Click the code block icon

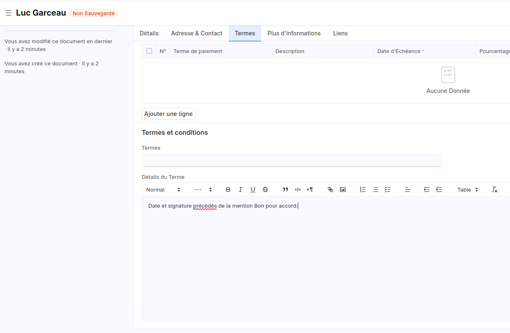click(x=298, y=190)
